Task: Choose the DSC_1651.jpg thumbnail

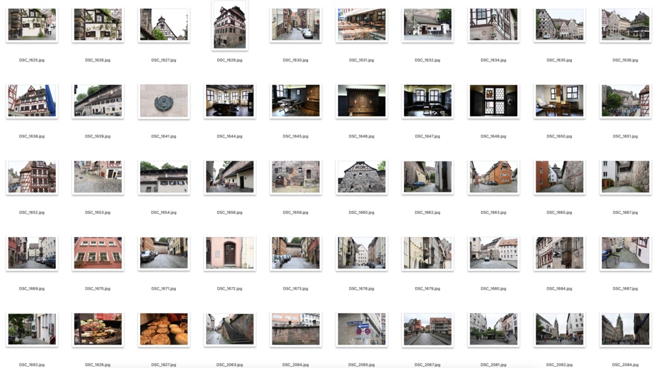Action: 626,100
